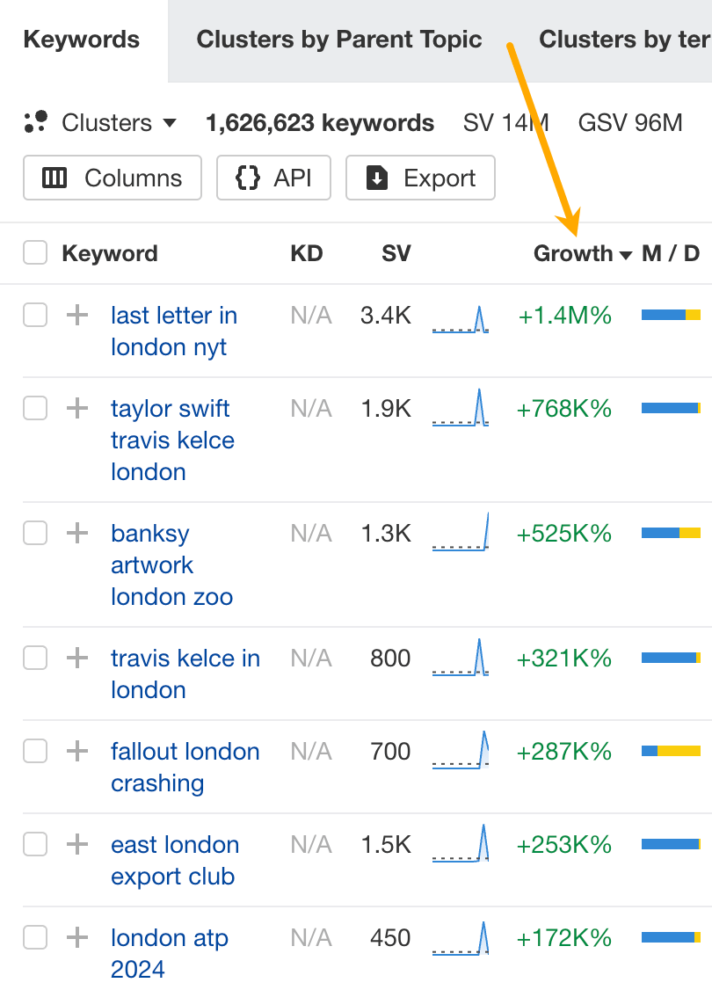712x990 pixels.
Task: Select the Keywords tab
Action: click(82, 40)
